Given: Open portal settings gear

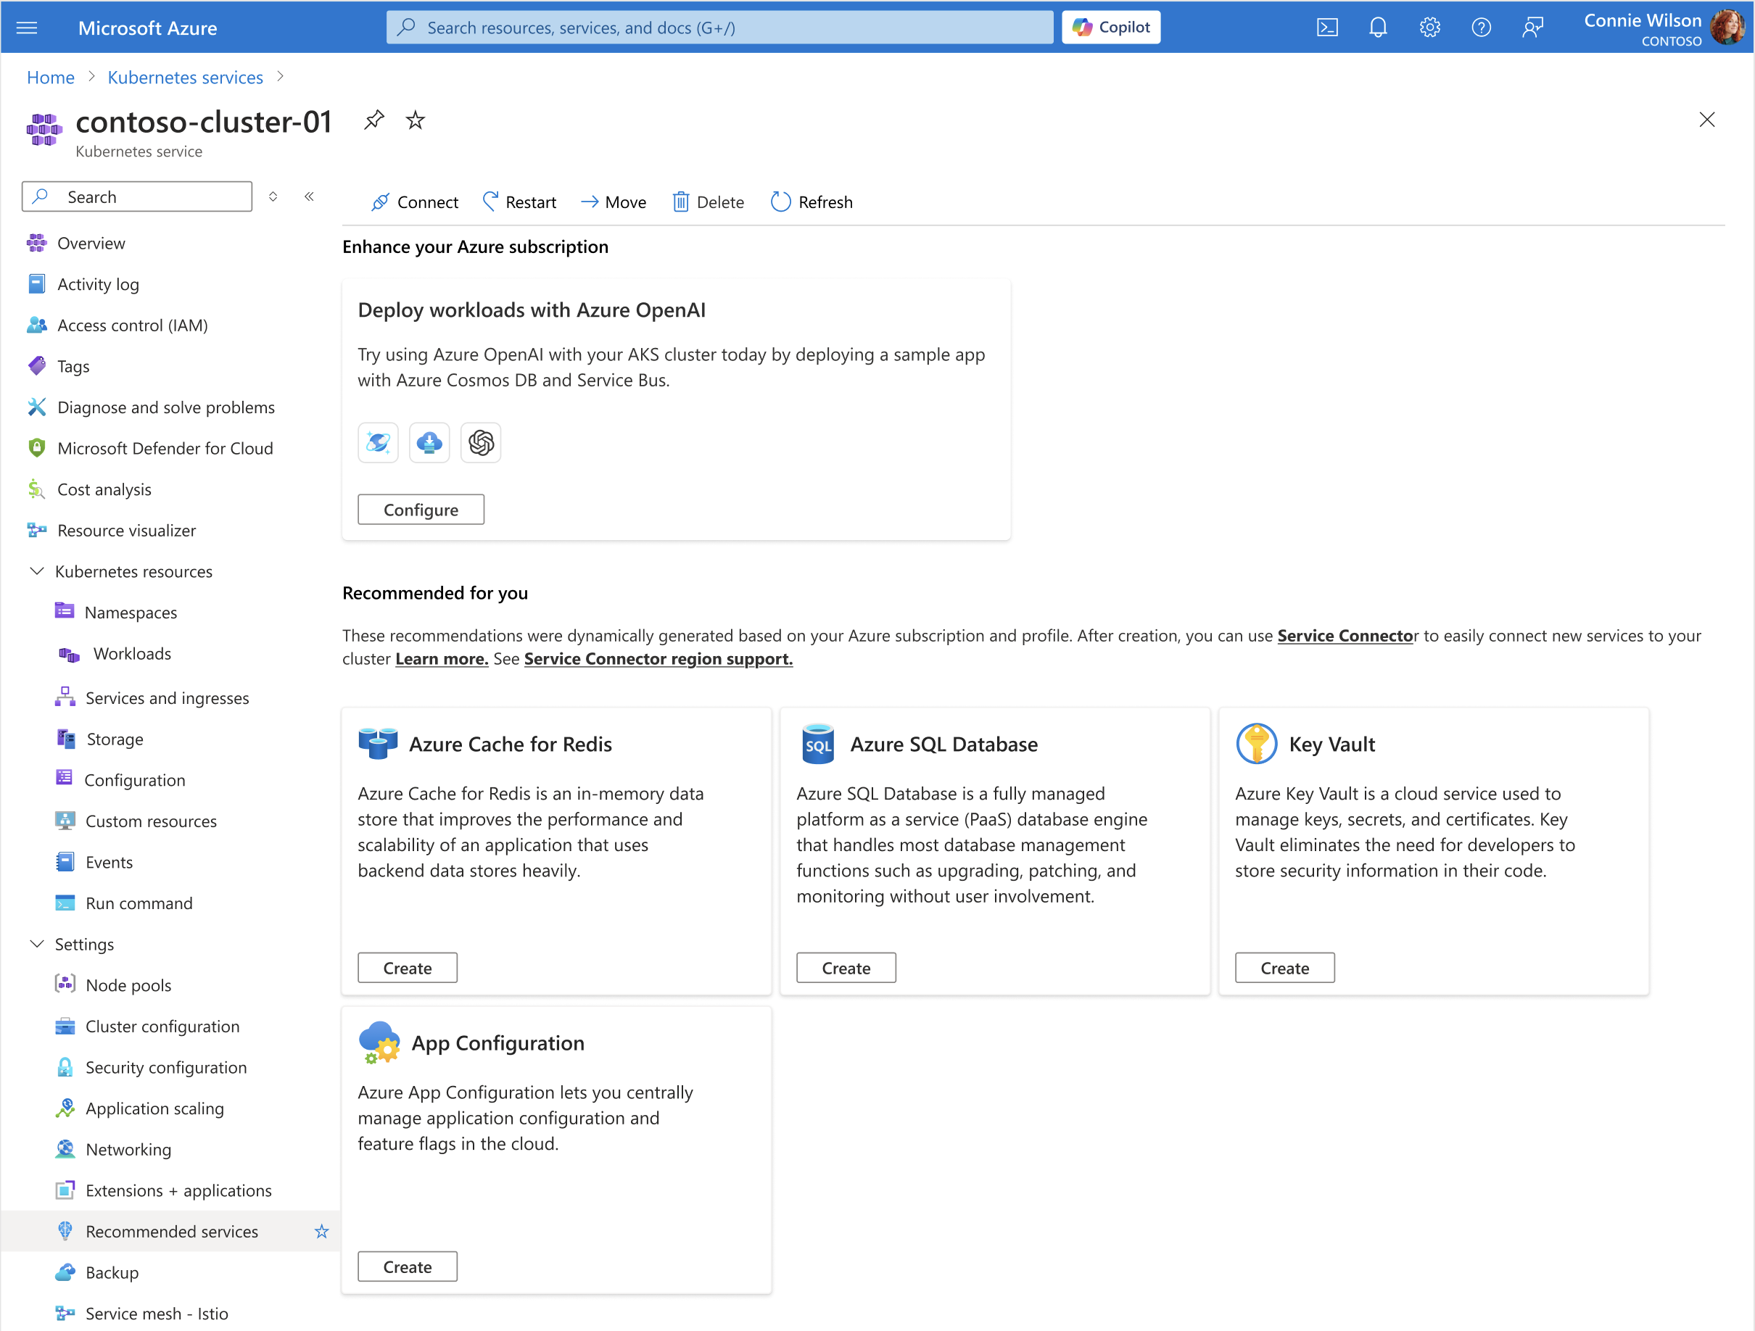Looking at the screenshot, I should (1429, 28).
